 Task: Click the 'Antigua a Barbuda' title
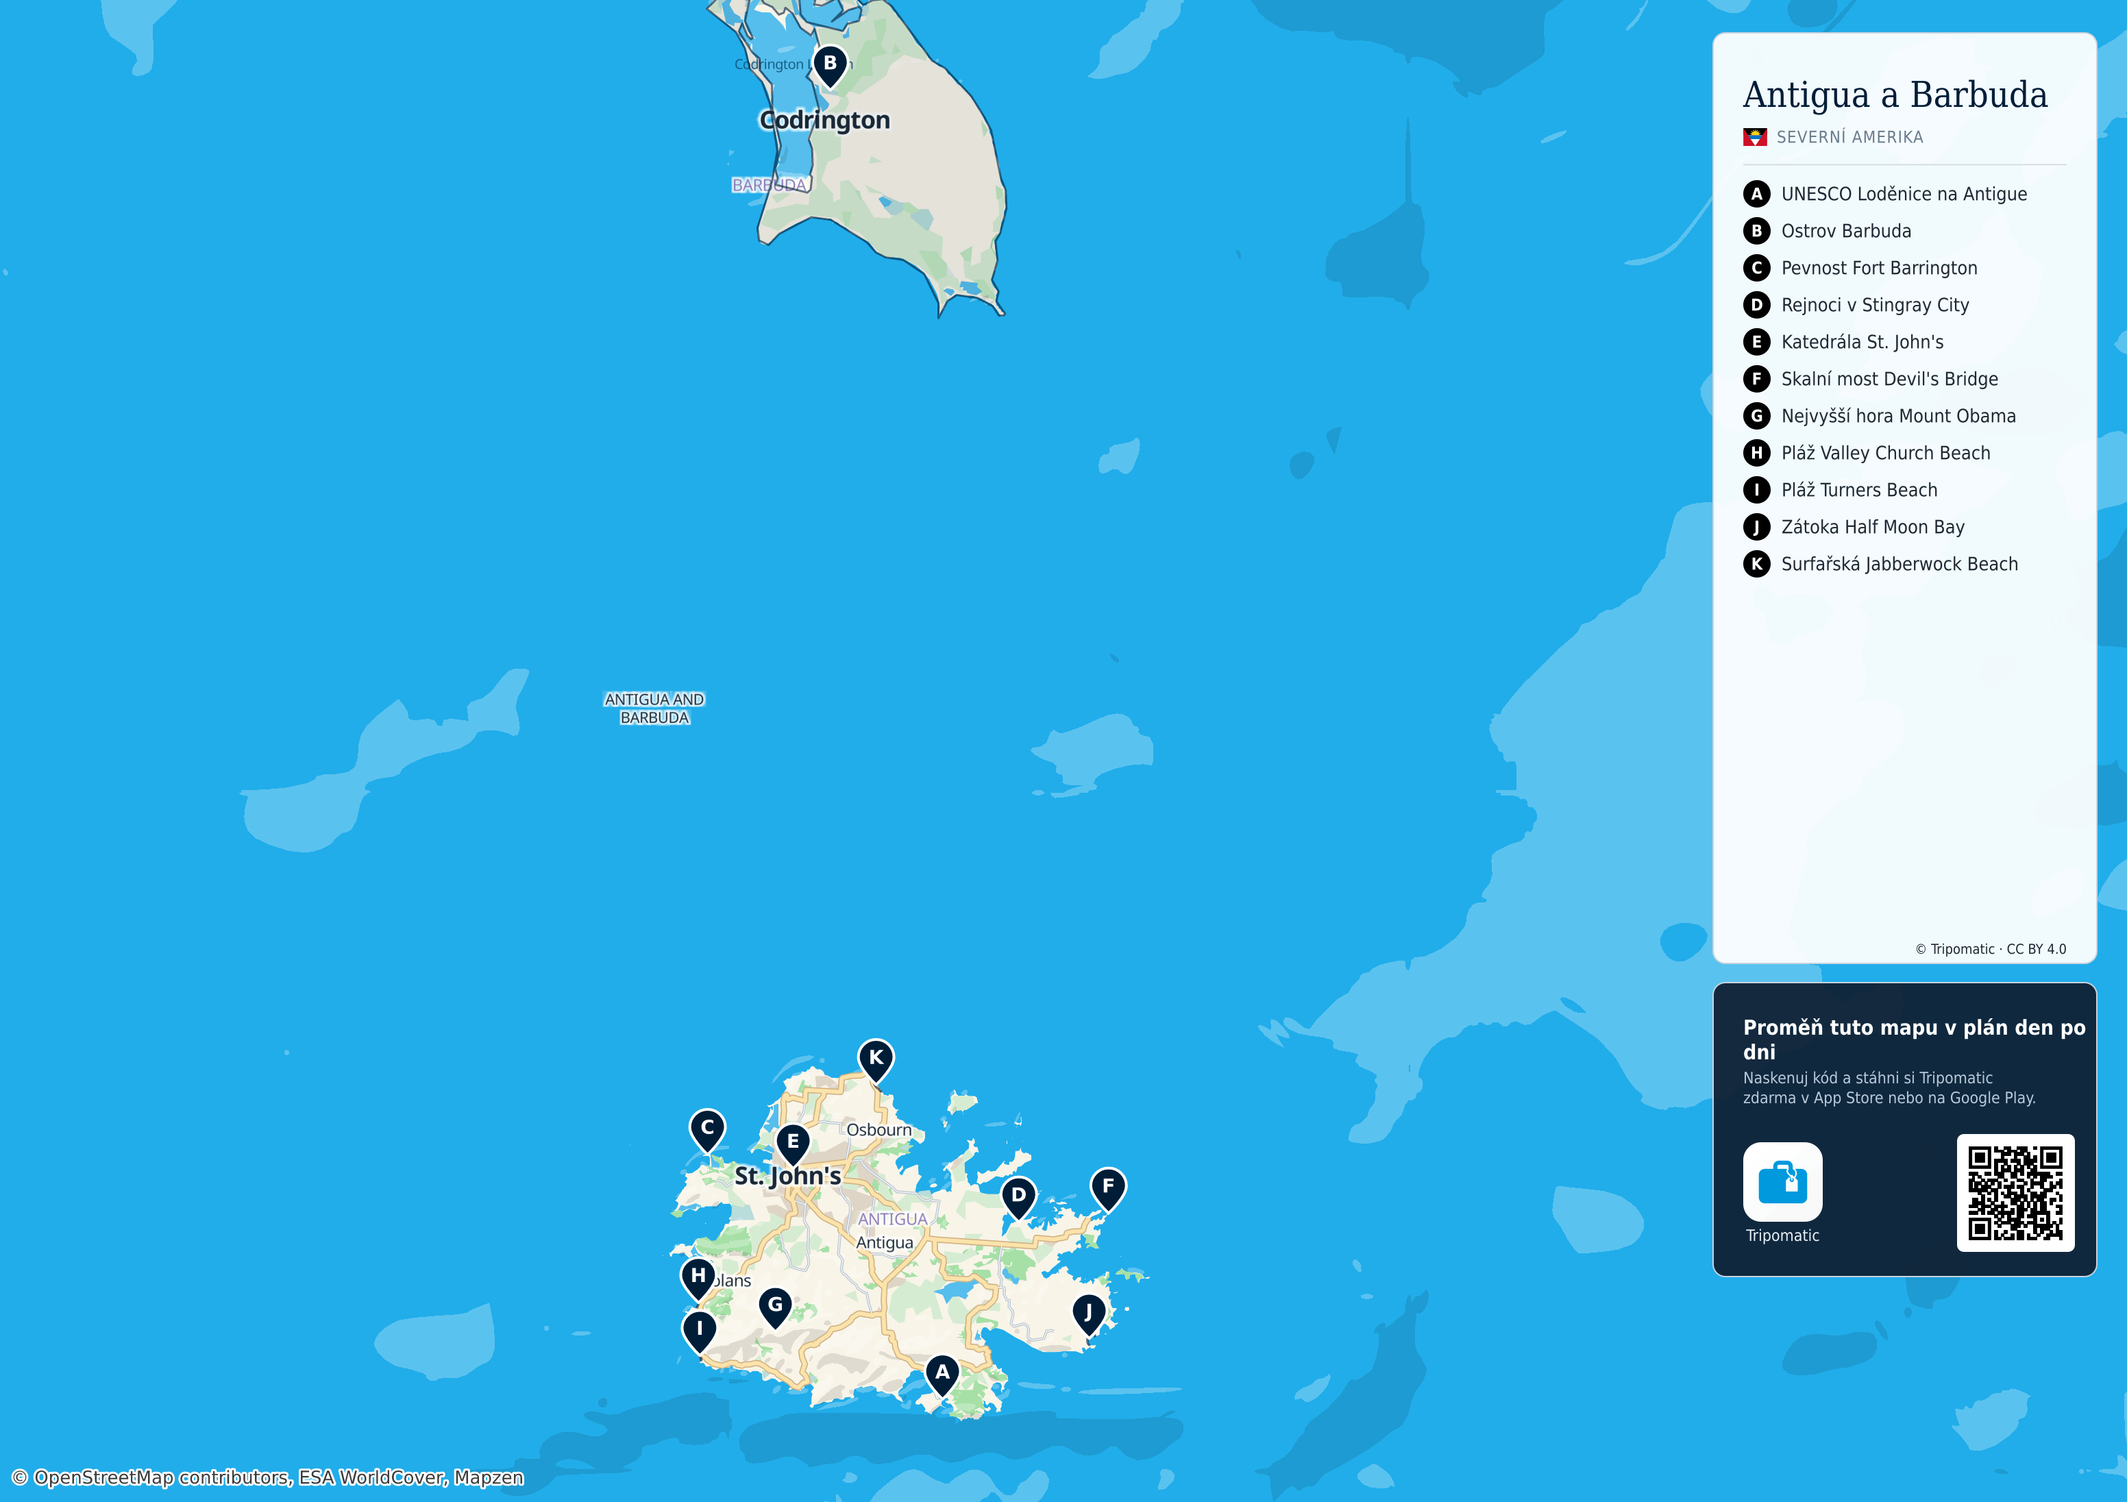[x=1895, y=95]
